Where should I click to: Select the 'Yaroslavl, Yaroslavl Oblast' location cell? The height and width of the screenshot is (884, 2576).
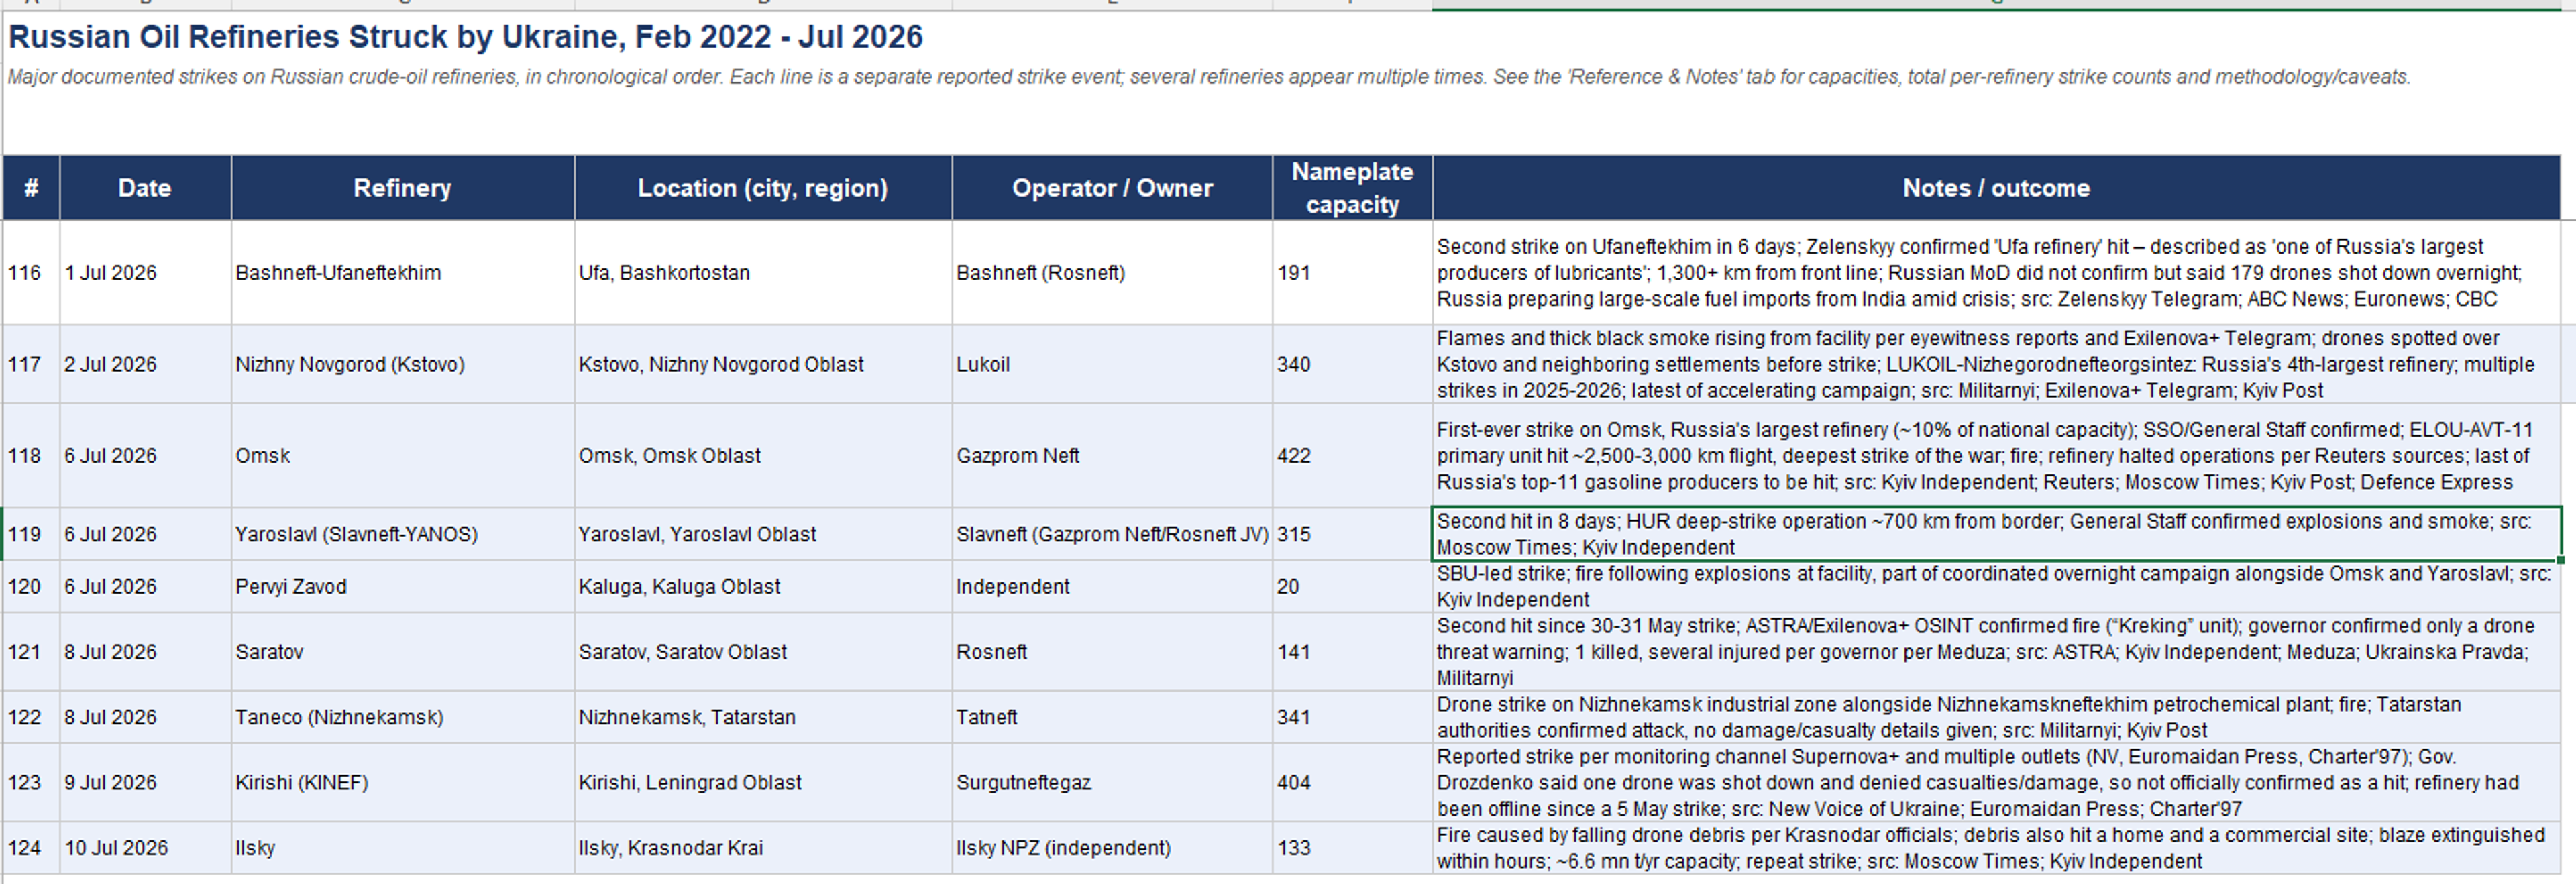(763, 534)
